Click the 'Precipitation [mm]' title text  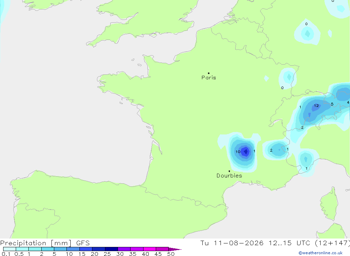[x=36, y=243]
